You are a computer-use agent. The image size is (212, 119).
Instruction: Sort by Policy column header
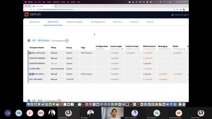(x=53, y=48)
